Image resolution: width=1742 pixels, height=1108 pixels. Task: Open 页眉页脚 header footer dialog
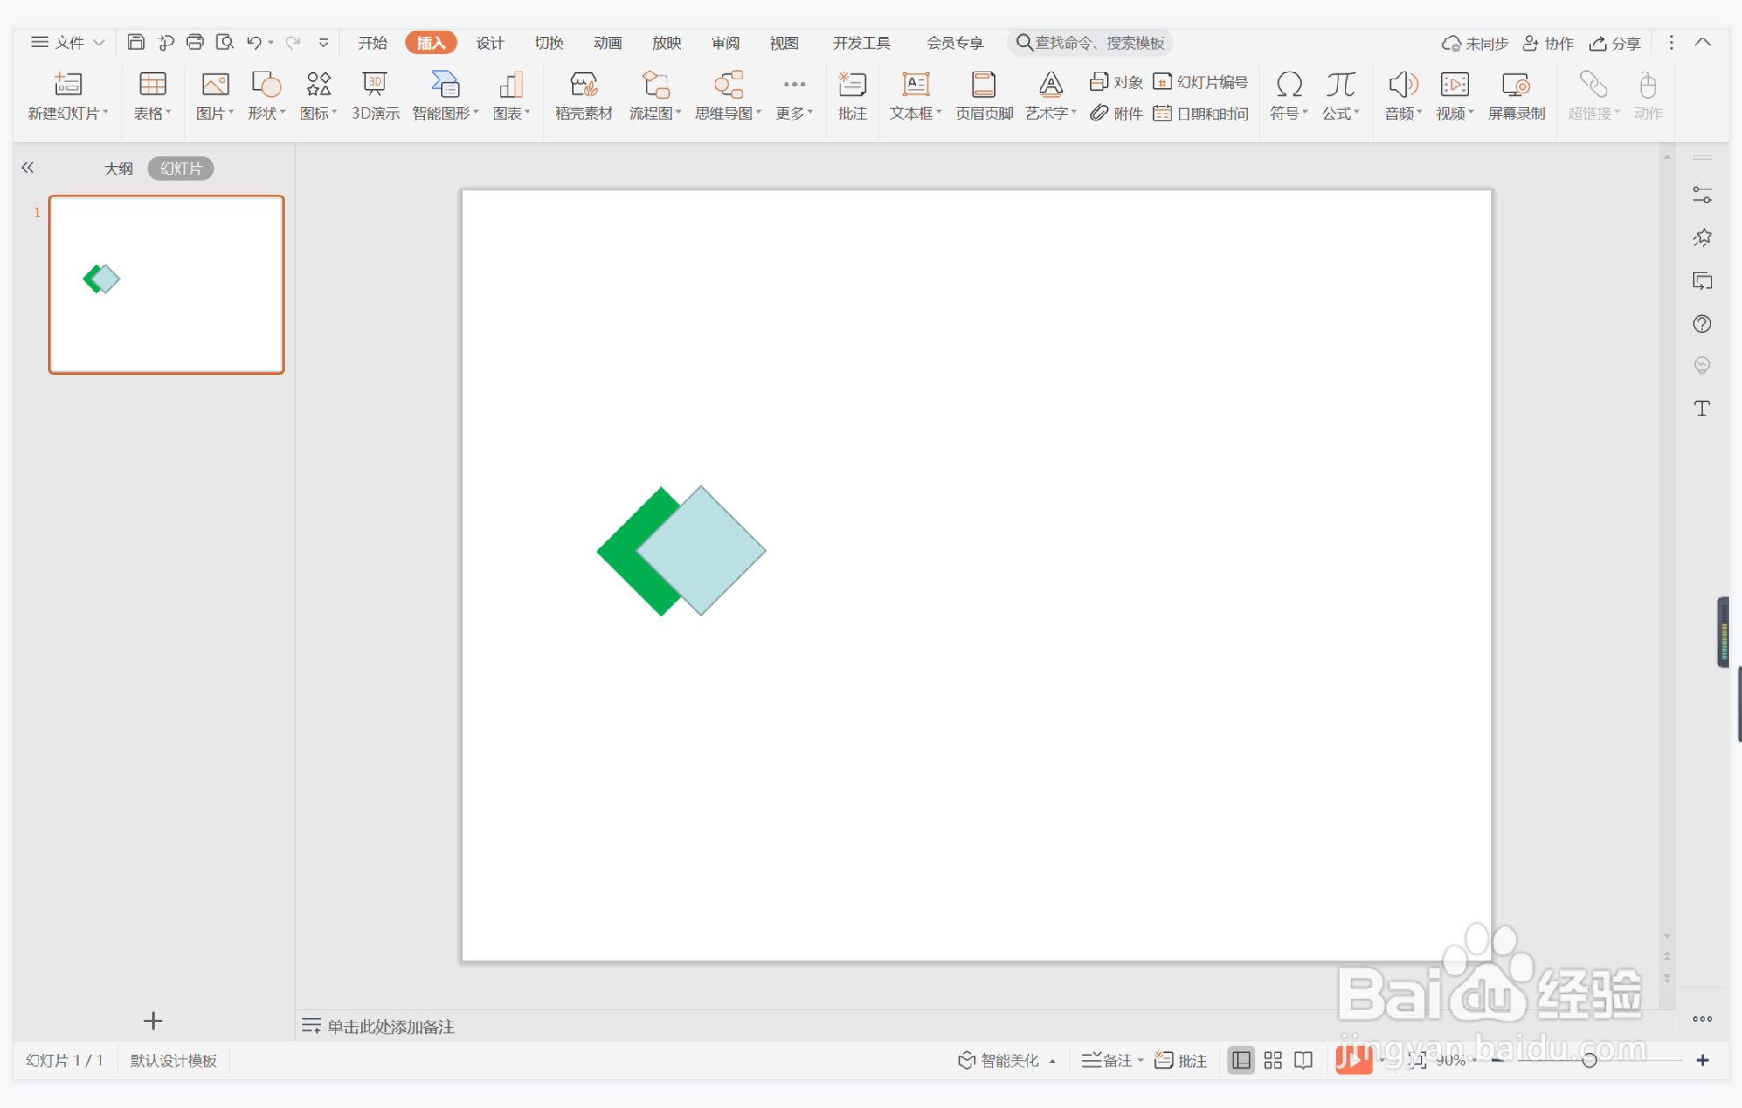984,96
